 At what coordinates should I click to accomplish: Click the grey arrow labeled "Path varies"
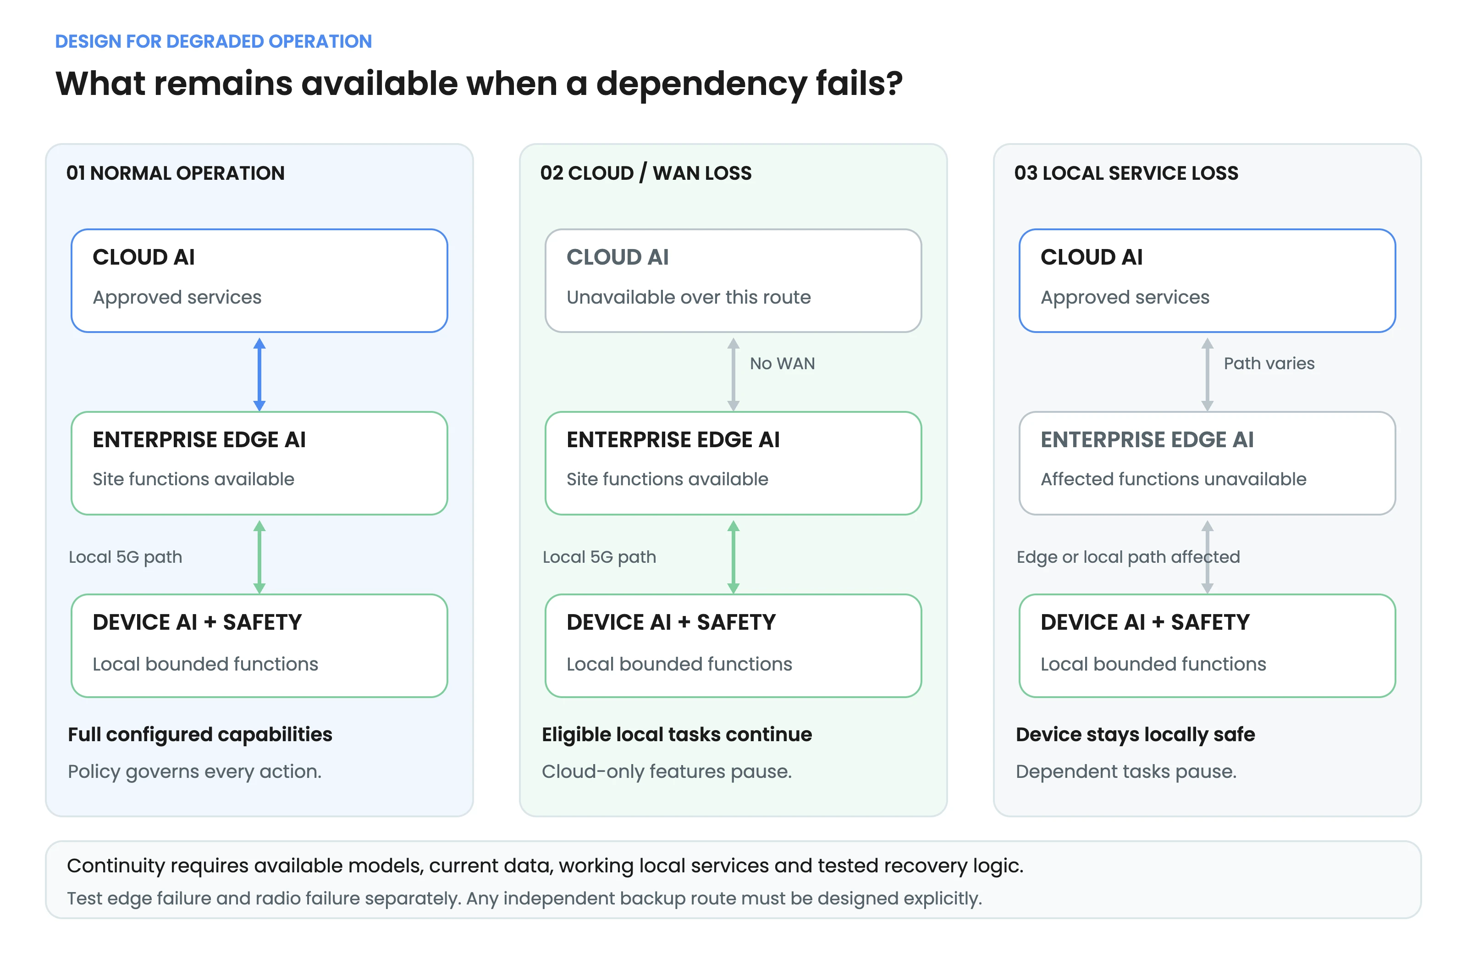point(1207,374)
